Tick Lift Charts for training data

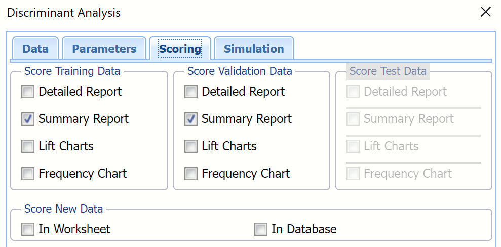28,146
